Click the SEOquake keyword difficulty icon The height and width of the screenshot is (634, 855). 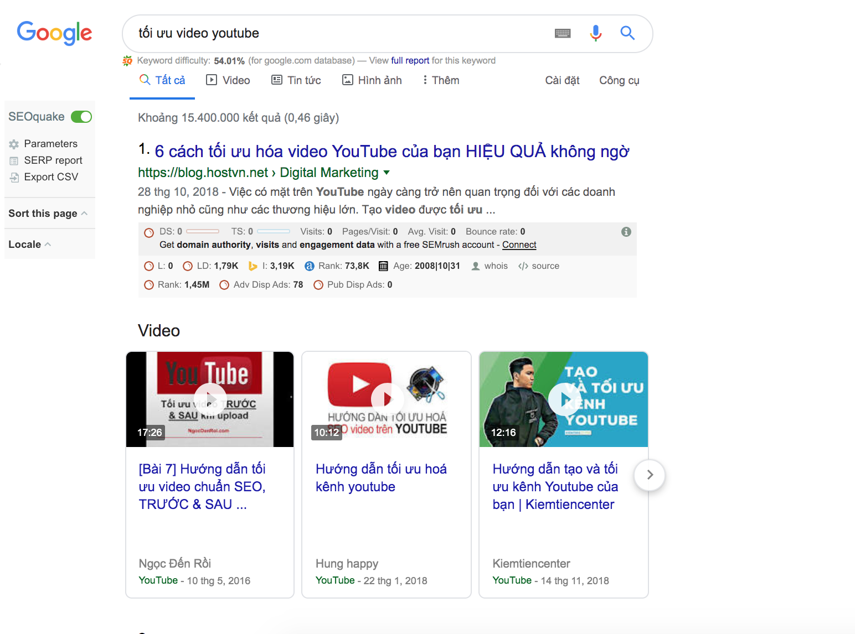(x=127, y=61)
